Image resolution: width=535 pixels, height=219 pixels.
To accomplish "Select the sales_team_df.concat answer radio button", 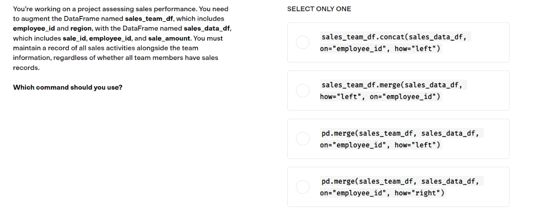I will (x=303, y=42).
